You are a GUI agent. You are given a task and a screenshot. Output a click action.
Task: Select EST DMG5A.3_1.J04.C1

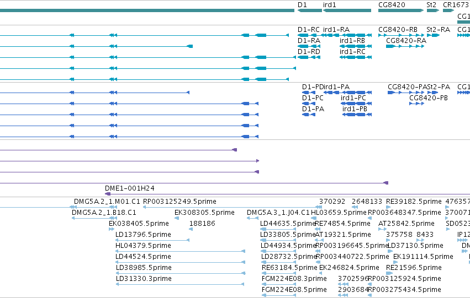[x=253, y=218]
